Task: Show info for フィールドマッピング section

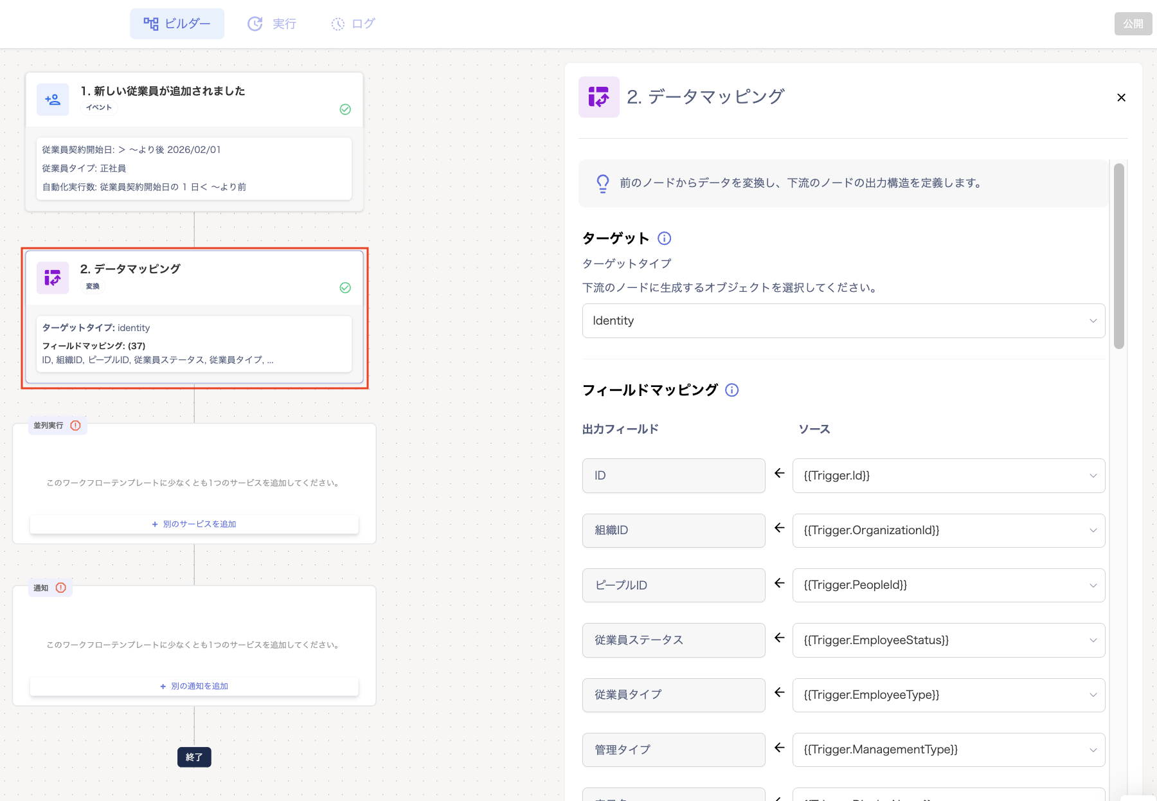Action: (x=732, y=390)
